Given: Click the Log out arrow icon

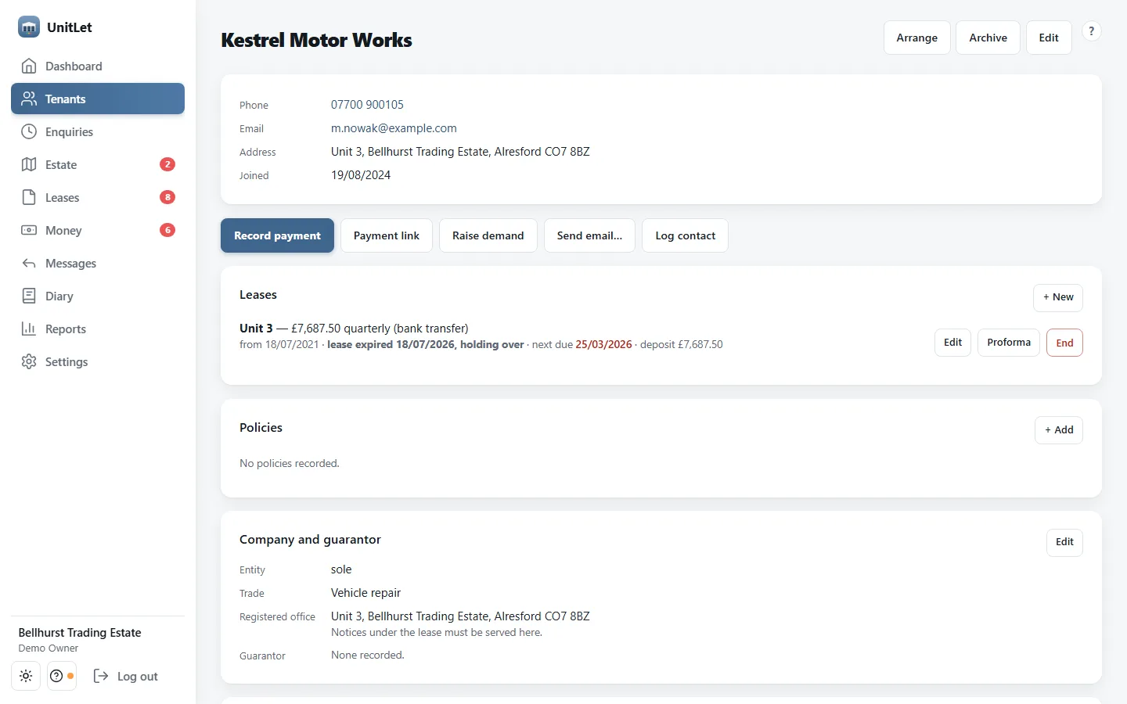Looking at the screenshot, I should (x=101, y=676).
